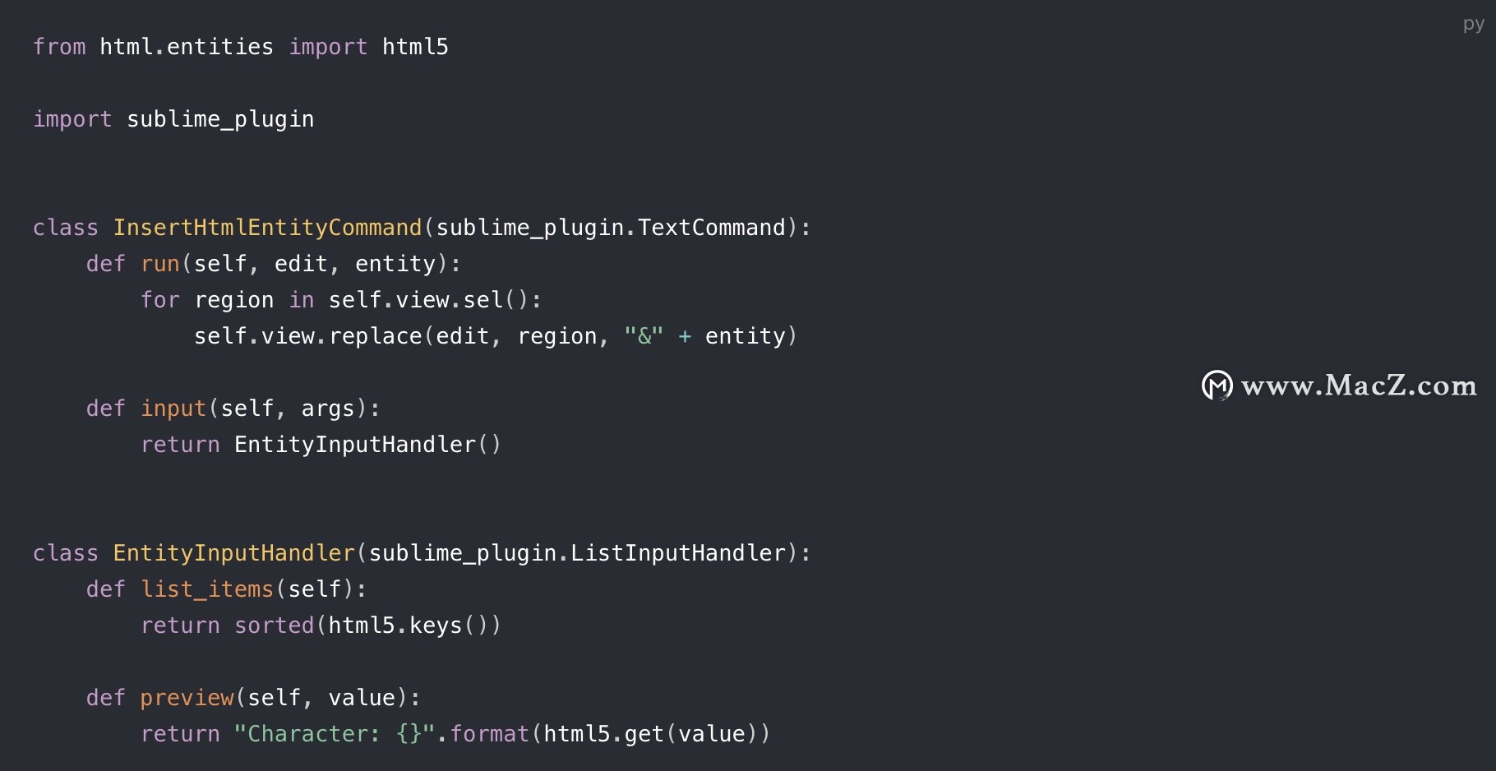
Task: Click the "Character: {}" string literal
Action: [x=335, y=734]
